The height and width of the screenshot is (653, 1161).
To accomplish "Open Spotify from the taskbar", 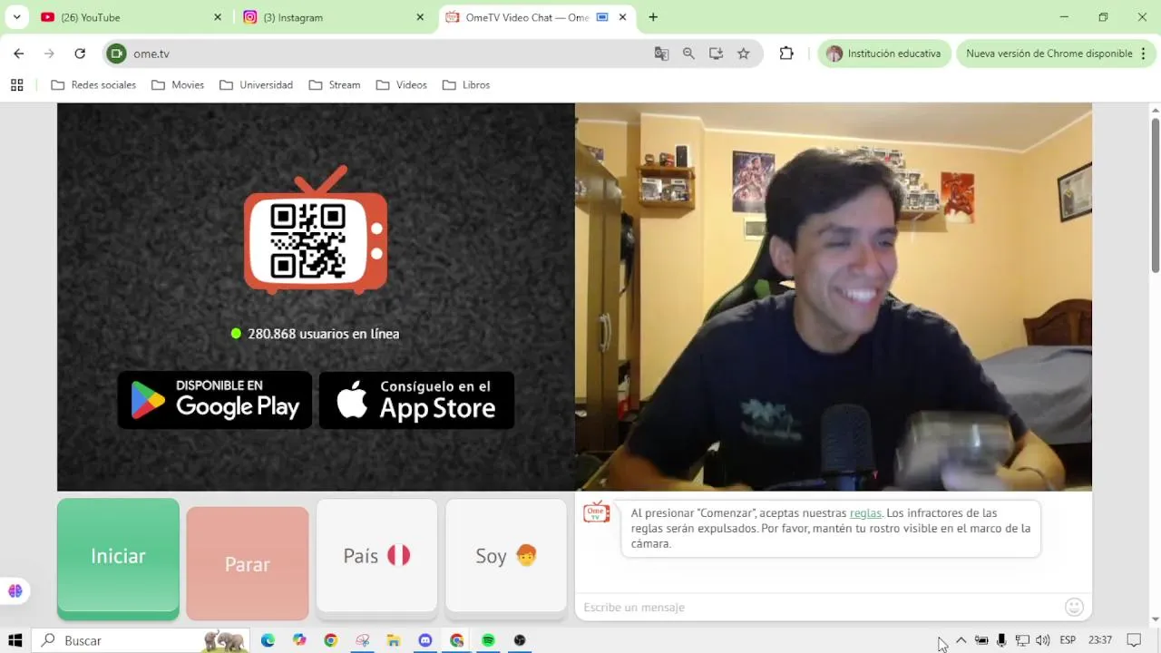I will pos(488,640).
